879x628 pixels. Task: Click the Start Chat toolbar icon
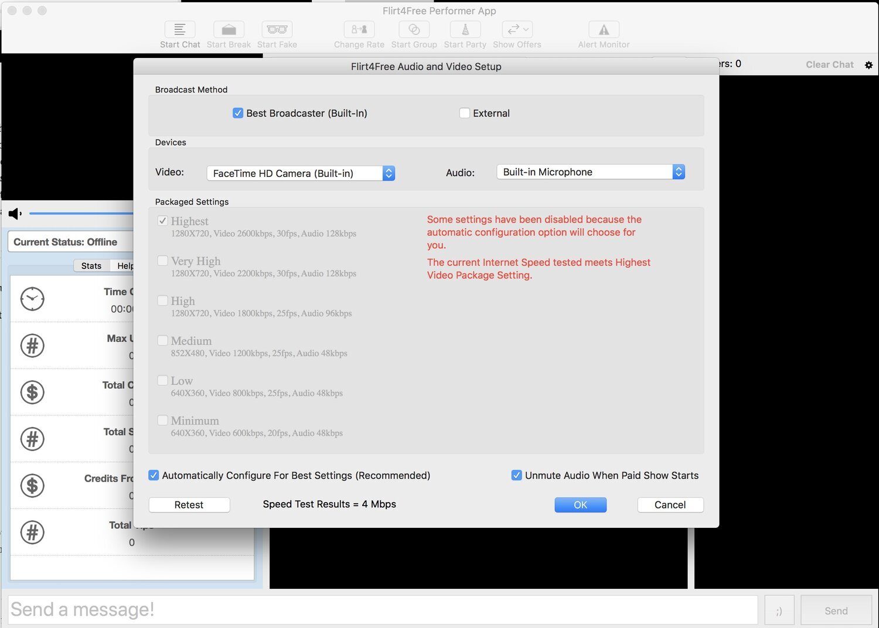click(180, 29)
